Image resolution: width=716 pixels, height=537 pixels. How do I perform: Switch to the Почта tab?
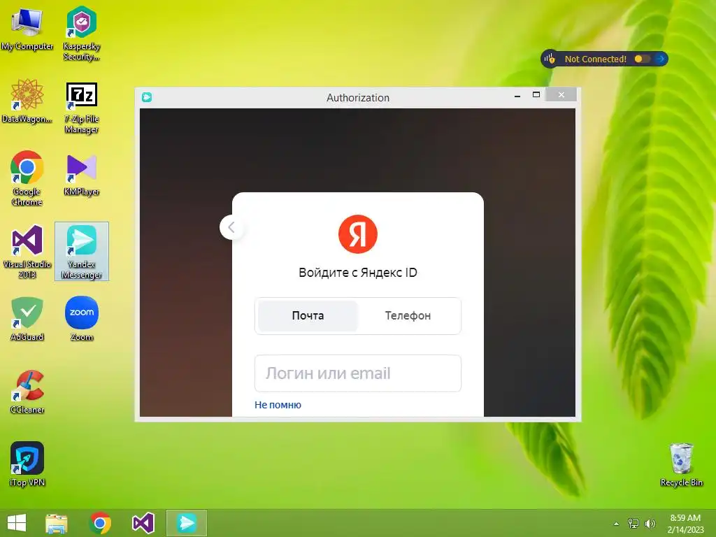click(308, 315)
